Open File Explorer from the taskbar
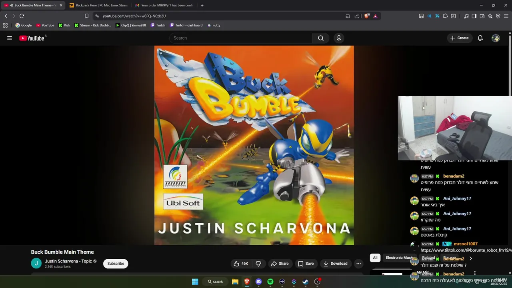 235,282
